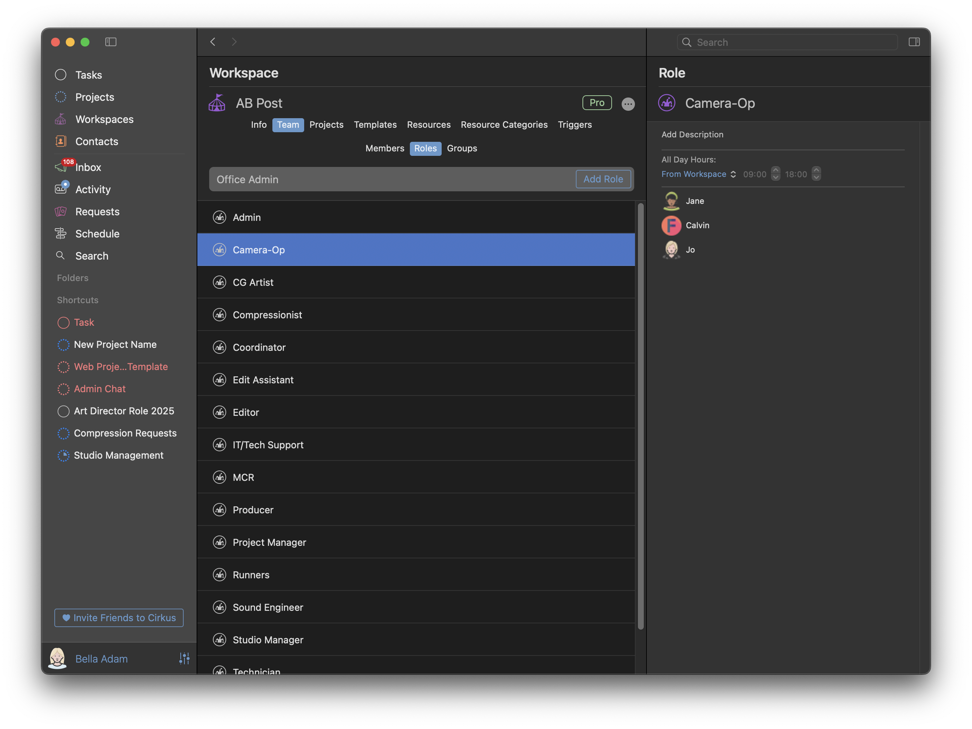This screenshot has width=972, height=729.
Task: Decrease the 18:00 end time stepper
Action: coord(816,178)
